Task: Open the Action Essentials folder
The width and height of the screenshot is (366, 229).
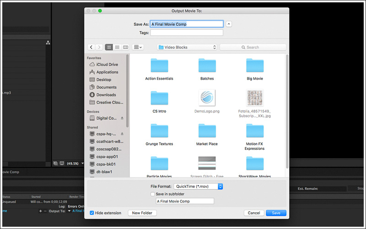Action: [159, 65]
